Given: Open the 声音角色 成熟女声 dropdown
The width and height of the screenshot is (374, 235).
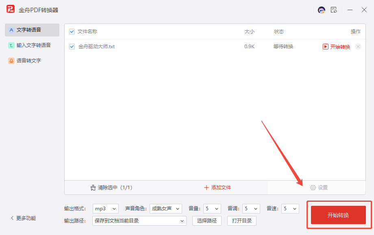Looking at the screenshot, I should 166,209.
